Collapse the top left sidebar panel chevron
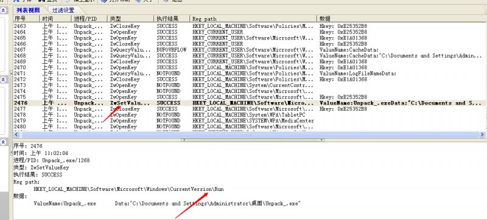Image resolution: width=487 pixels, height=220 pixels. (x=3, y=10)
